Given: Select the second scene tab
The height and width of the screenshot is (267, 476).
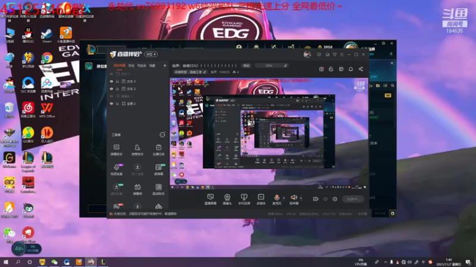Looking at the screenshot, I should (x=131, y=65).
